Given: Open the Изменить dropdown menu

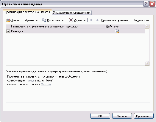Looking at the screenshot, I should 32,20.
